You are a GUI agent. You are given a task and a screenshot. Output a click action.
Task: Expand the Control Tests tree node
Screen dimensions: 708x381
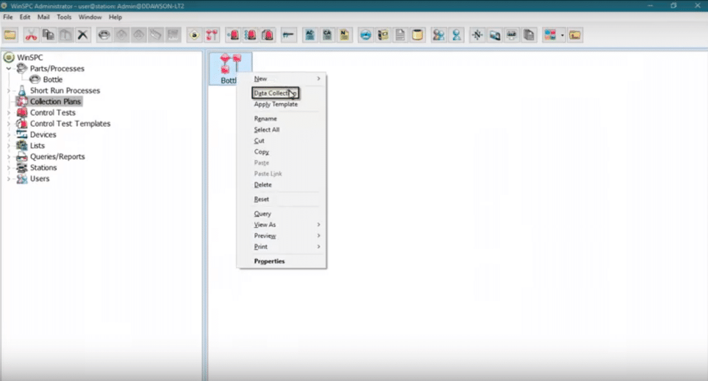tap(9, 113)
